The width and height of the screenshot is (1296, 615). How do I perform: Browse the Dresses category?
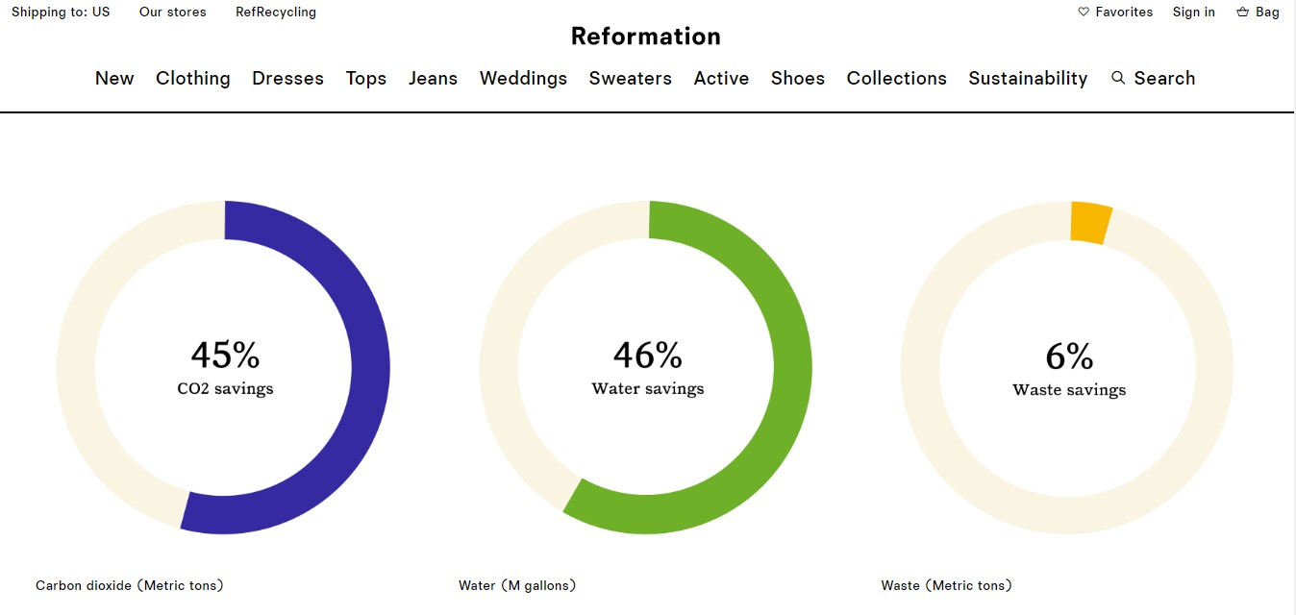point(287,79)
